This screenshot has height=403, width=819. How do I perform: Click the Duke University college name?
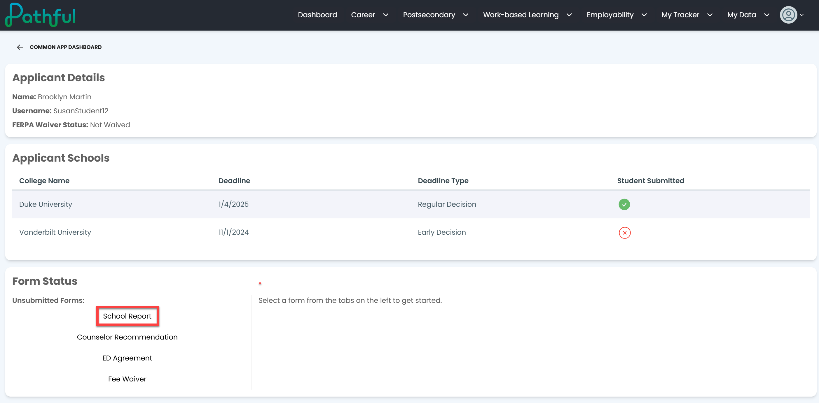point(46,204)
